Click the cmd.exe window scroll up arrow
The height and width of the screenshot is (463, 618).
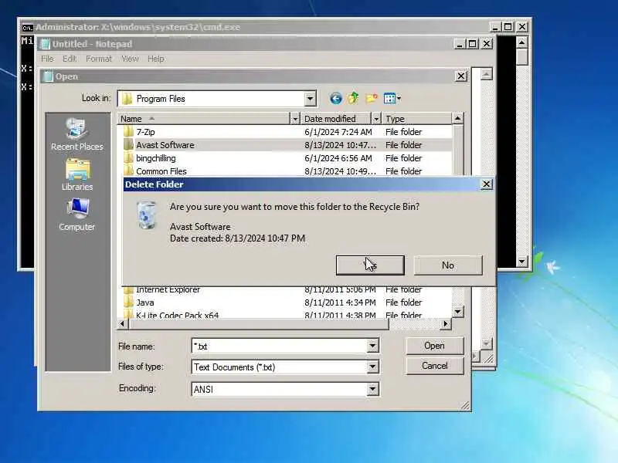tap(522, 42)
